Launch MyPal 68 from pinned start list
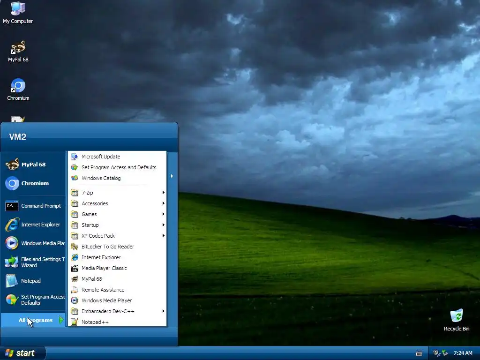Image resolution: width=480 pixels, height=360 pixels. point(33,165)
